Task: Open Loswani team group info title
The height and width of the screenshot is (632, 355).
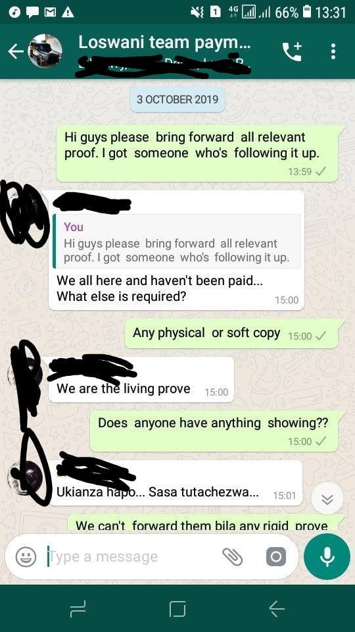Action: coord(164,42)
